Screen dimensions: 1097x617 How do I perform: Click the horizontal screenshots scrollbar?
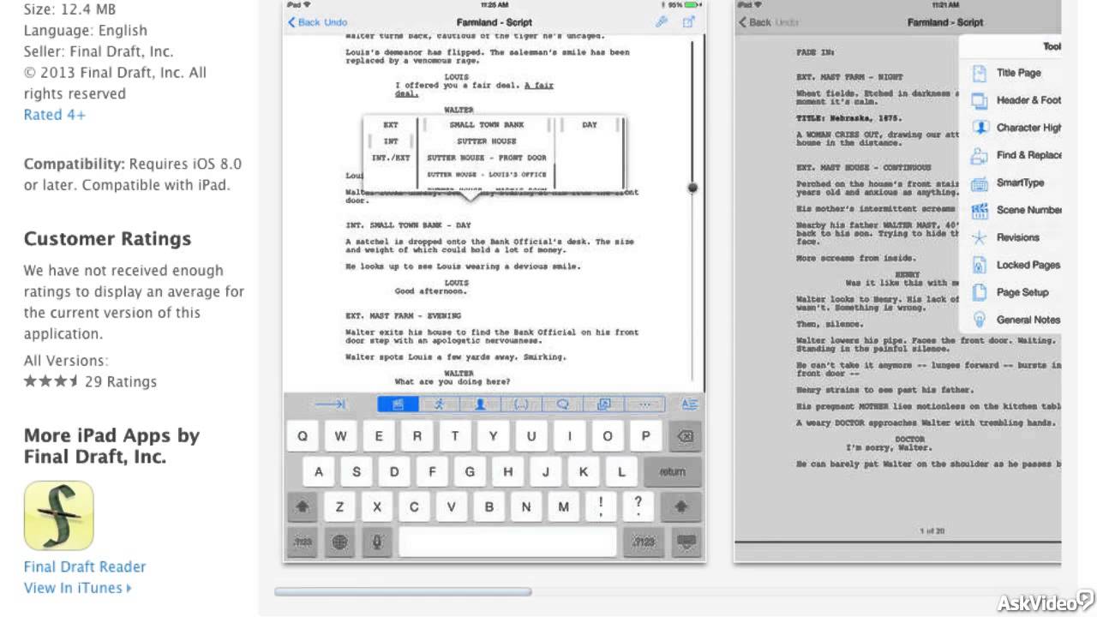pyautogui.click(x=403, y=591)
